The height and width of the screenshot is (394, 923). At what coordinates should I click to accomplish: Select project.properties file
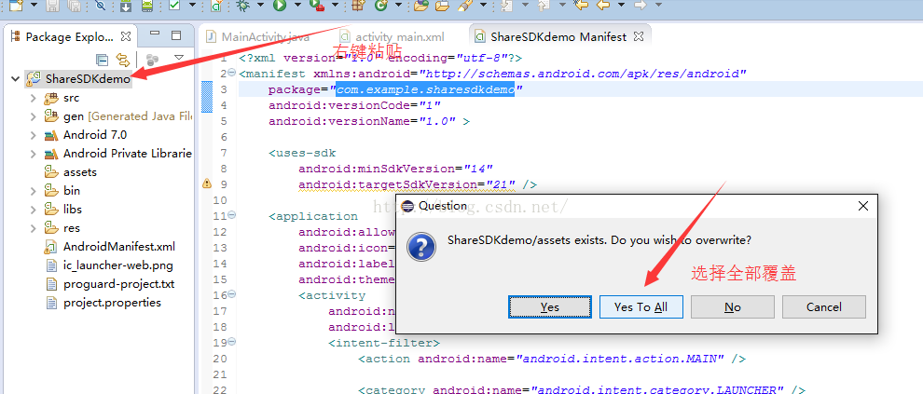click(x=112, y=303)
